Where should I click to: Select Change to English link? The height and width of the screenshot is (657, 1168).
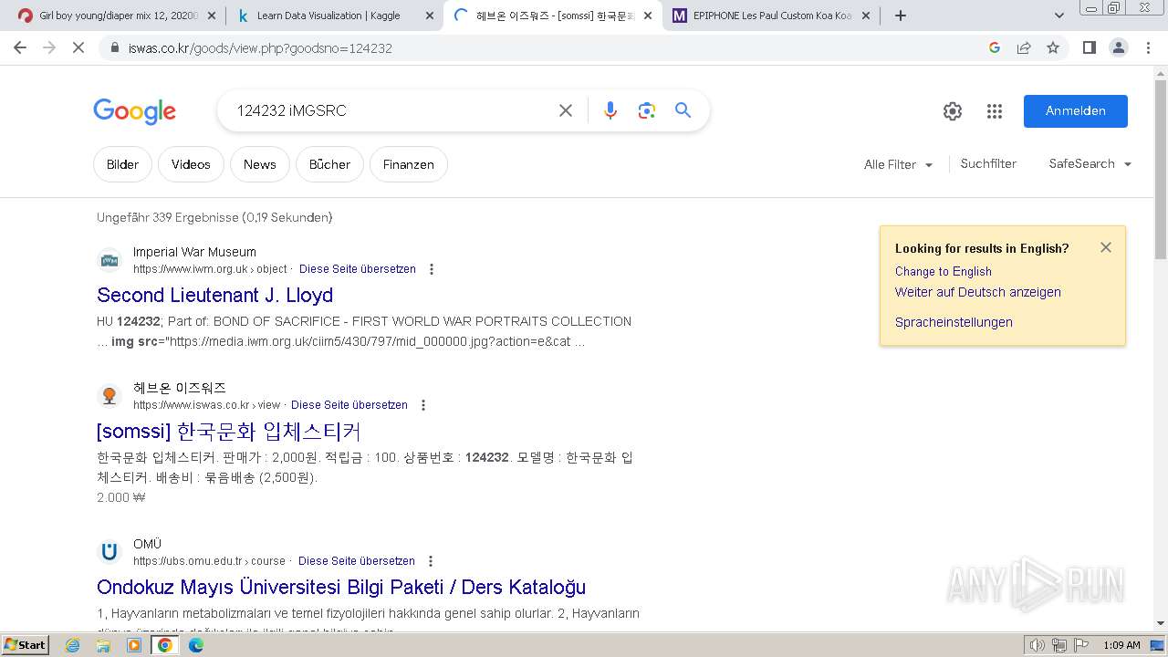pos(944,271)
